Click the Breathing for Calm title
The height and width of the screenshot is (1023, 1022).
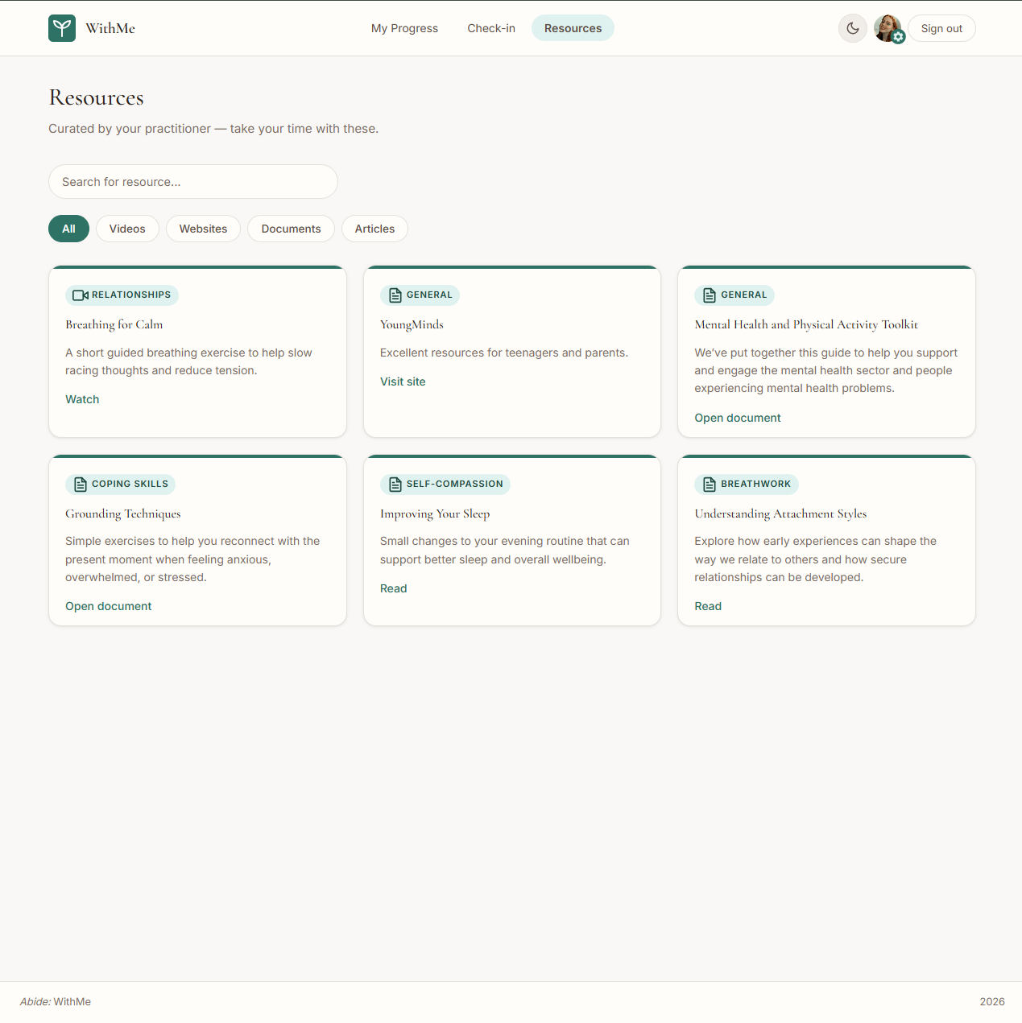pos(114,324)
